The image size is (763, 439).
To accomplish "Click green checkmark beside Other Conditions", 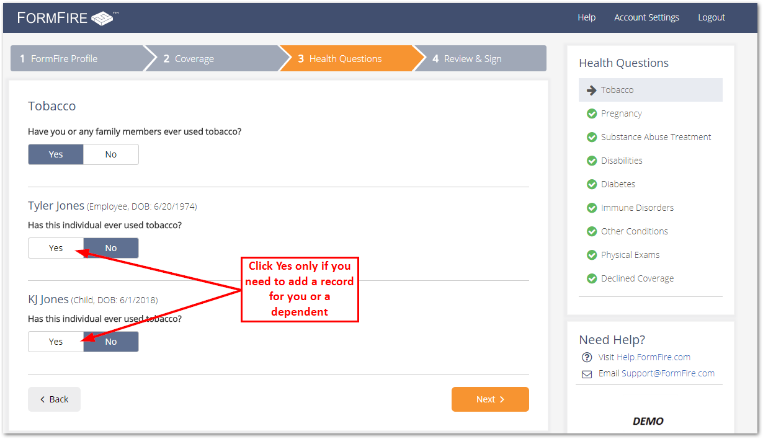I will (591, 231).
